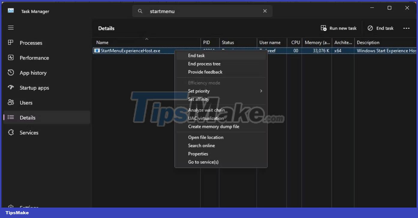Open the more options ellipsis menu

[407, 28]
